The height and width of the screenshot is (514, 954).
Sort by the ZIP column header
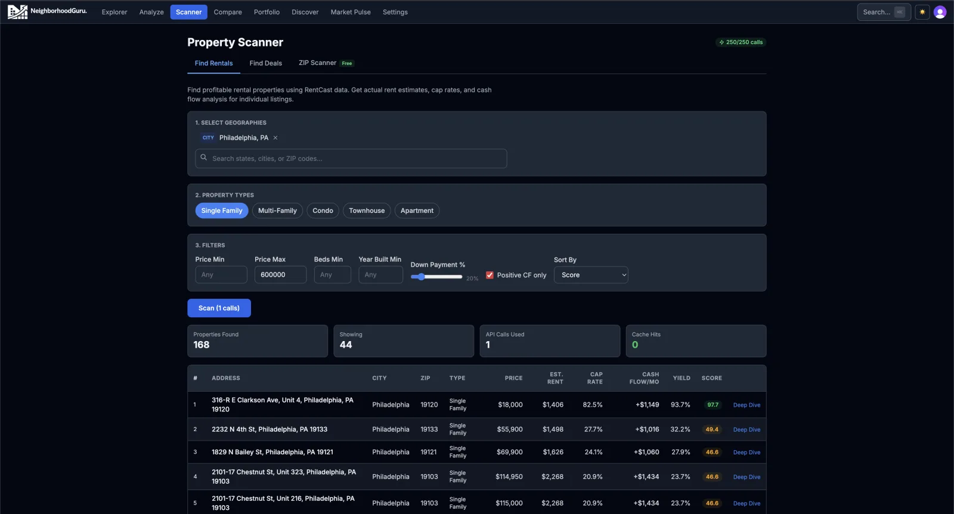(425, 378)
